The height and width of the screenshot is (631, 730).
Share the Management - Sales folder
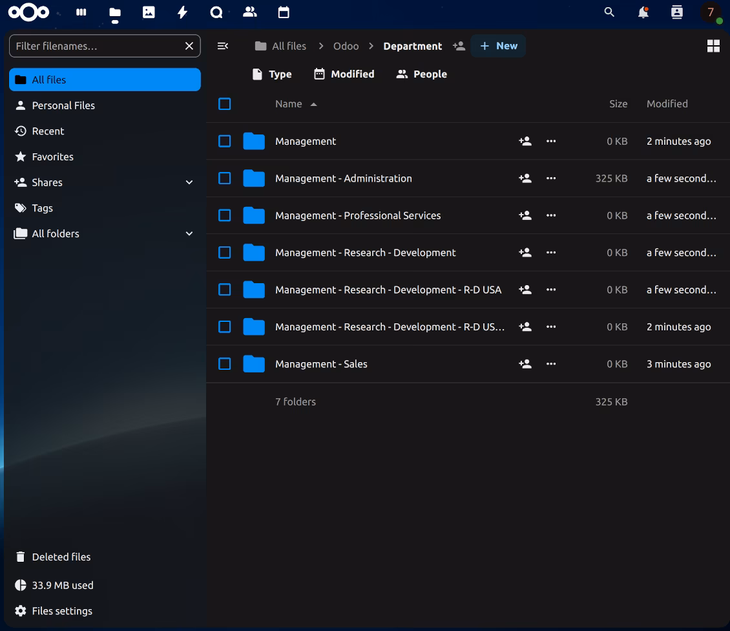click(525, 364)
